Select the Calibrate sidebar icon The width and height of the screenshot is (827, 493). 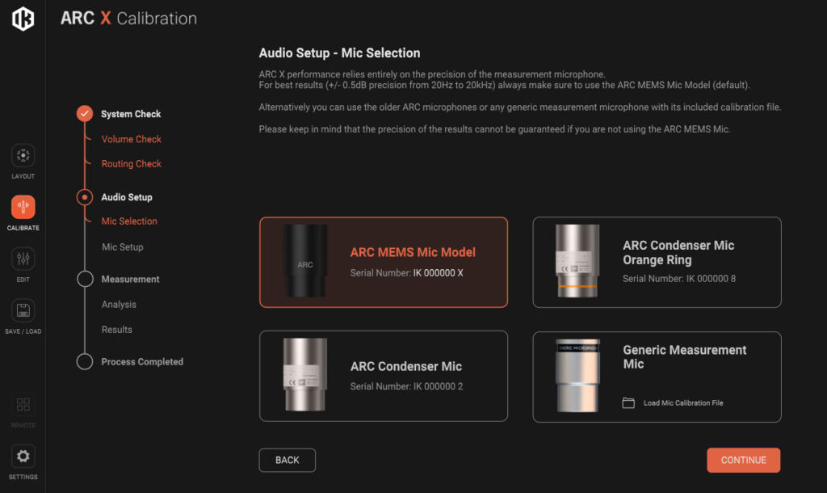[23, 207]
